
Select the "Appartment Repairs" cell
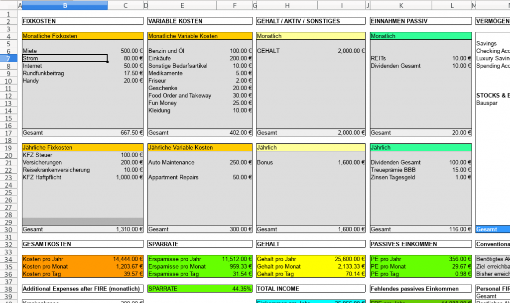pyautogui.click(x=182, y=178)
